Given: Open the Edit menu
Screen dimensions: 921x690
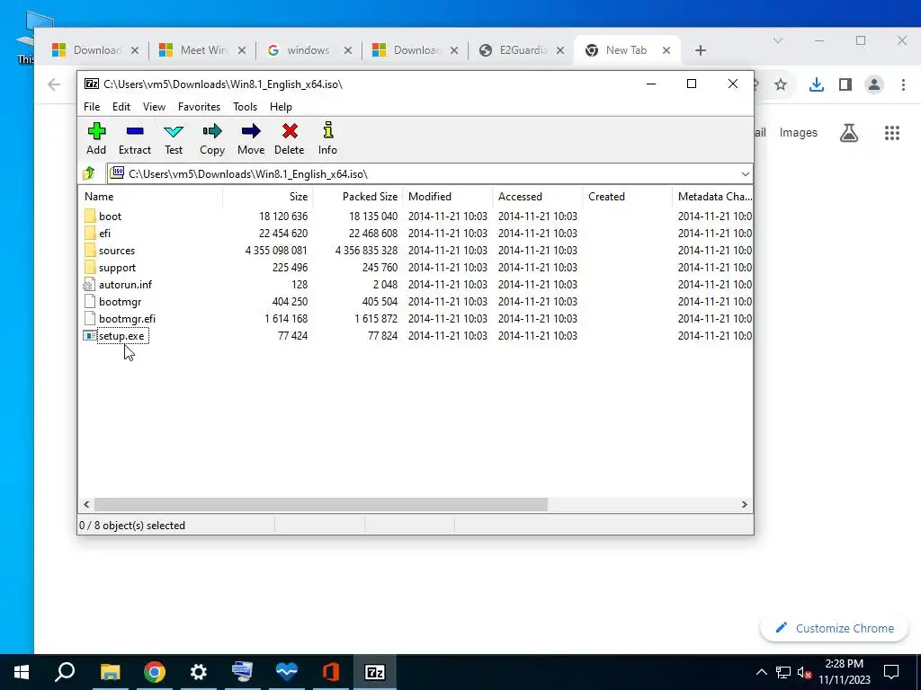Looking at the screenshot, I should point(121,106).
